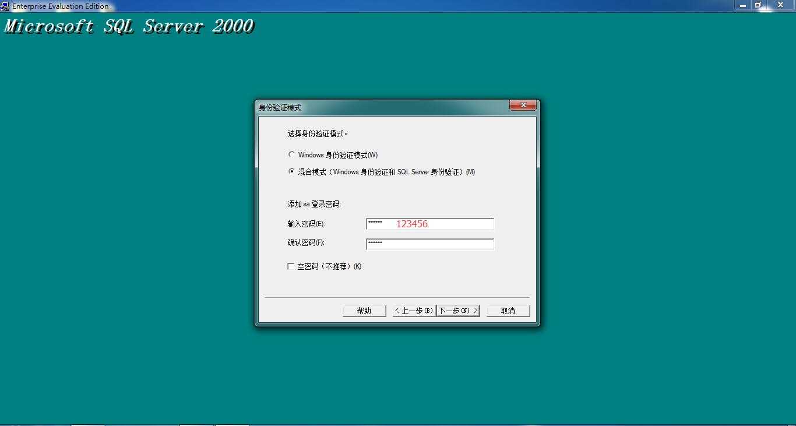
Task: Minimize the Enterprise Evaluation Edition window
Action: [x=743, y=5]
